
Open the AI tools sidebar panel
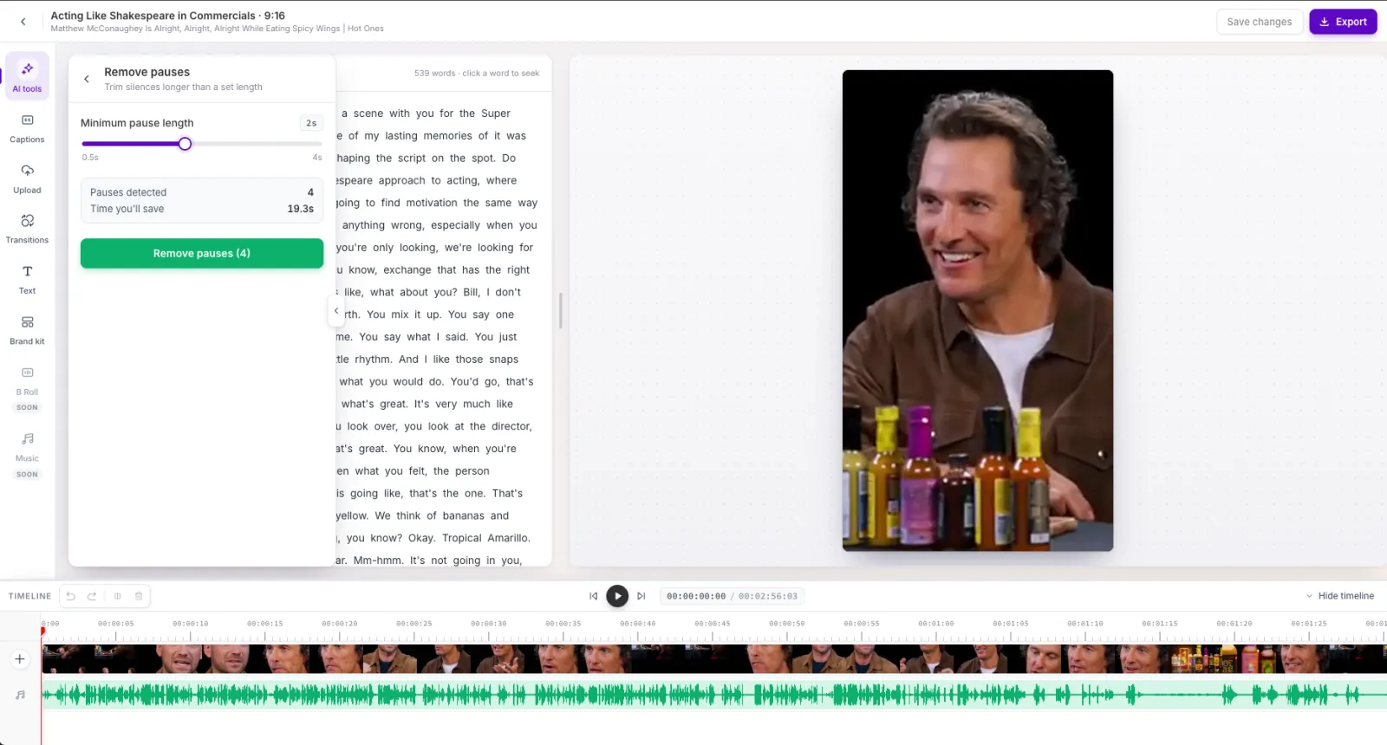click(x=27, y=76)
